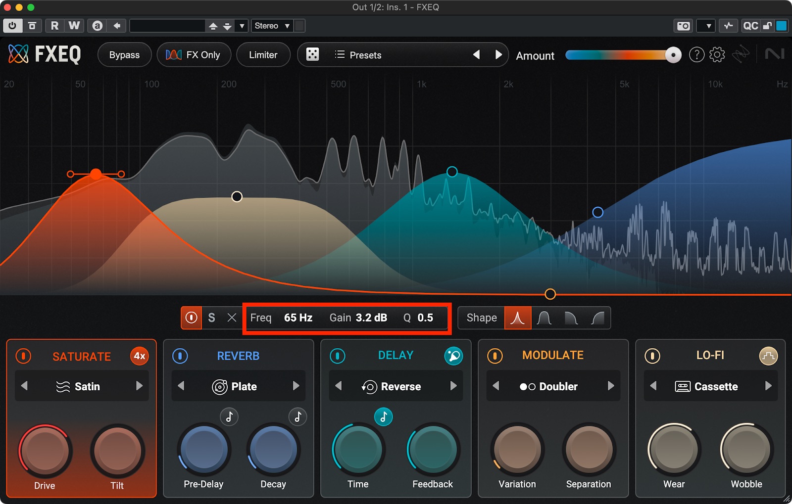The width and height of the screenshot is (792, 504).
Task: Select the orange node on the baseline
Action: [550, 294]
